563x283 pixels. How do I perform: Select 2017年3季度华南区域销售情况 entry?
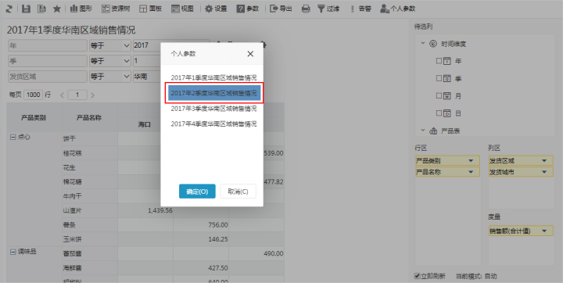[x=214, y=109]
